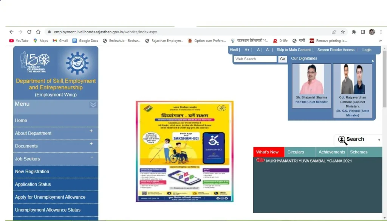The width and height of the screenshot is (387, 221).
Task: Open the extensions puzzle icon
Action: coord(354,32)
